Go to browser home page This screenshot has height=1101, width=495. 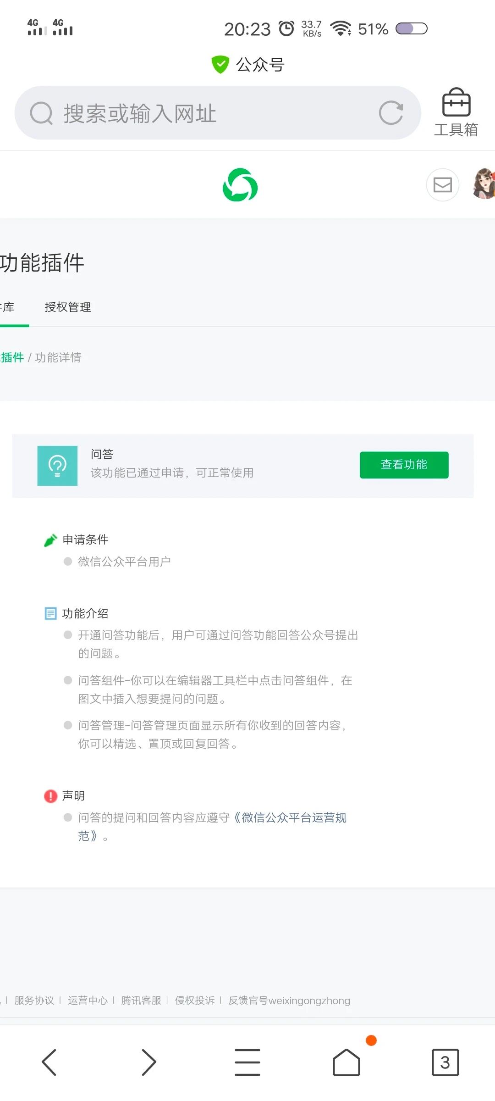pyautogui.click(x=346, y=1062)
